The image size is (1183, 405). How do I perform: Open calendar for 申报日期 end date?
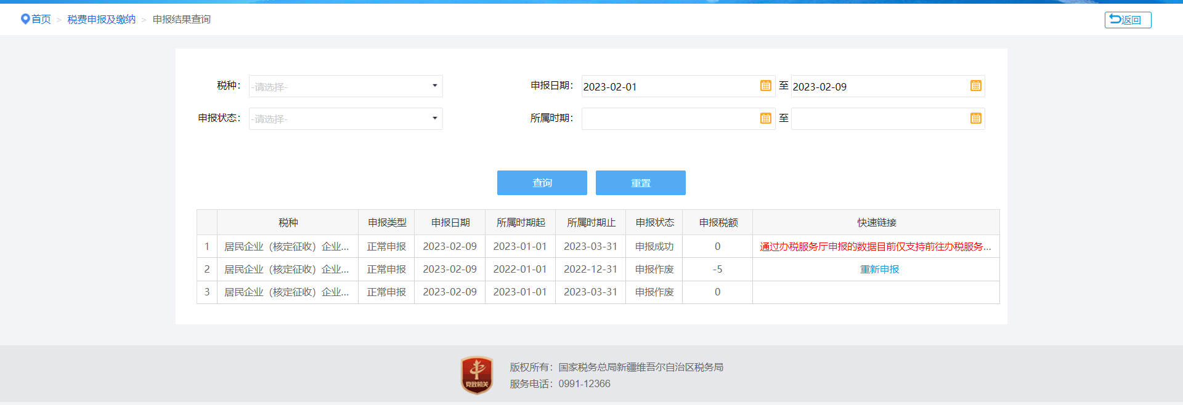tap(975, 86)
